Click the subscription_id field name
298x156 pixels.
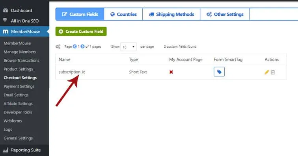point(72,72)
